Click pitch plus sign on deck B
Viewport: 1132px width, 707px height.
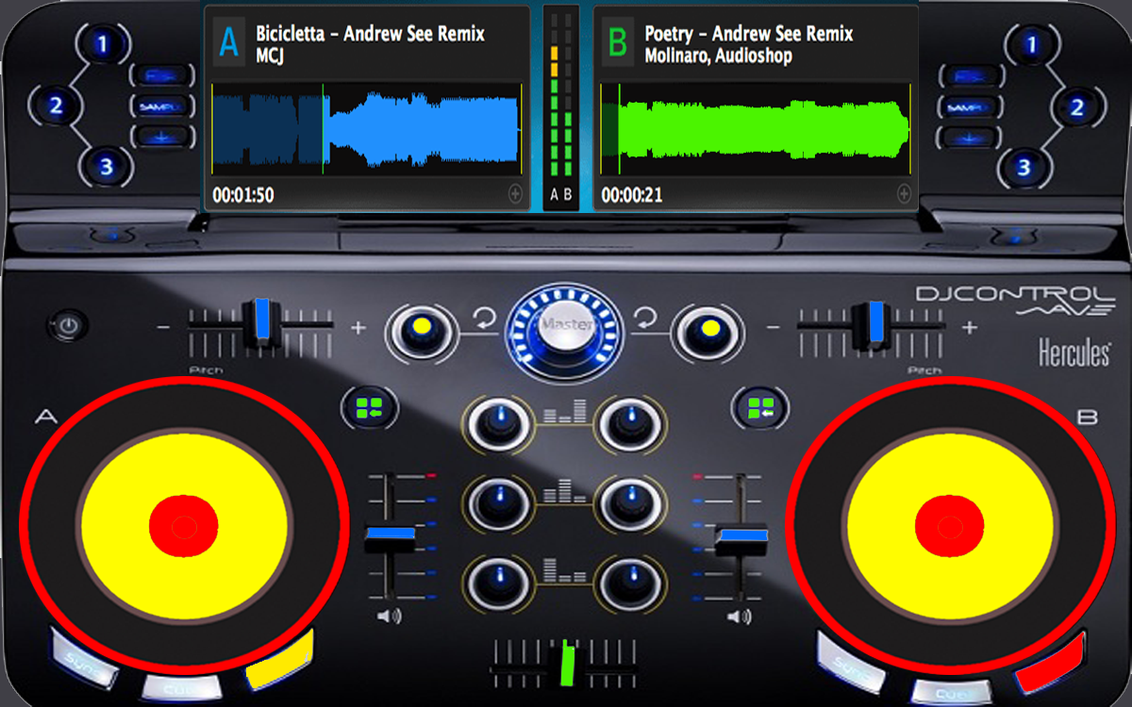[x=969, y=328]
